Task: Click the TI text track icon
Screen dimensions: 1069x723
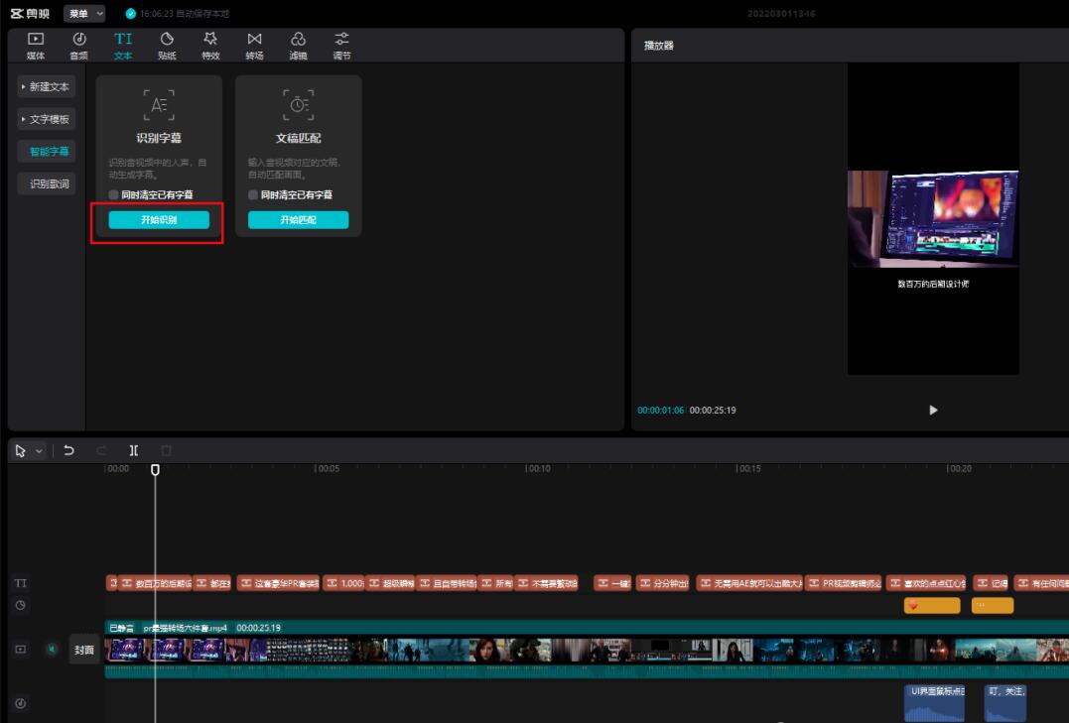Action: [x=21, y=583]
